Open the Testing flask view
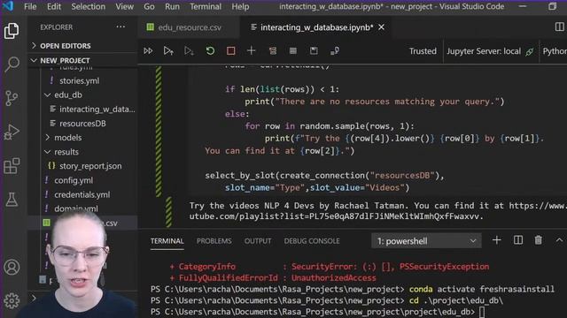Screen dimensions: 567x318 (12, 199)
